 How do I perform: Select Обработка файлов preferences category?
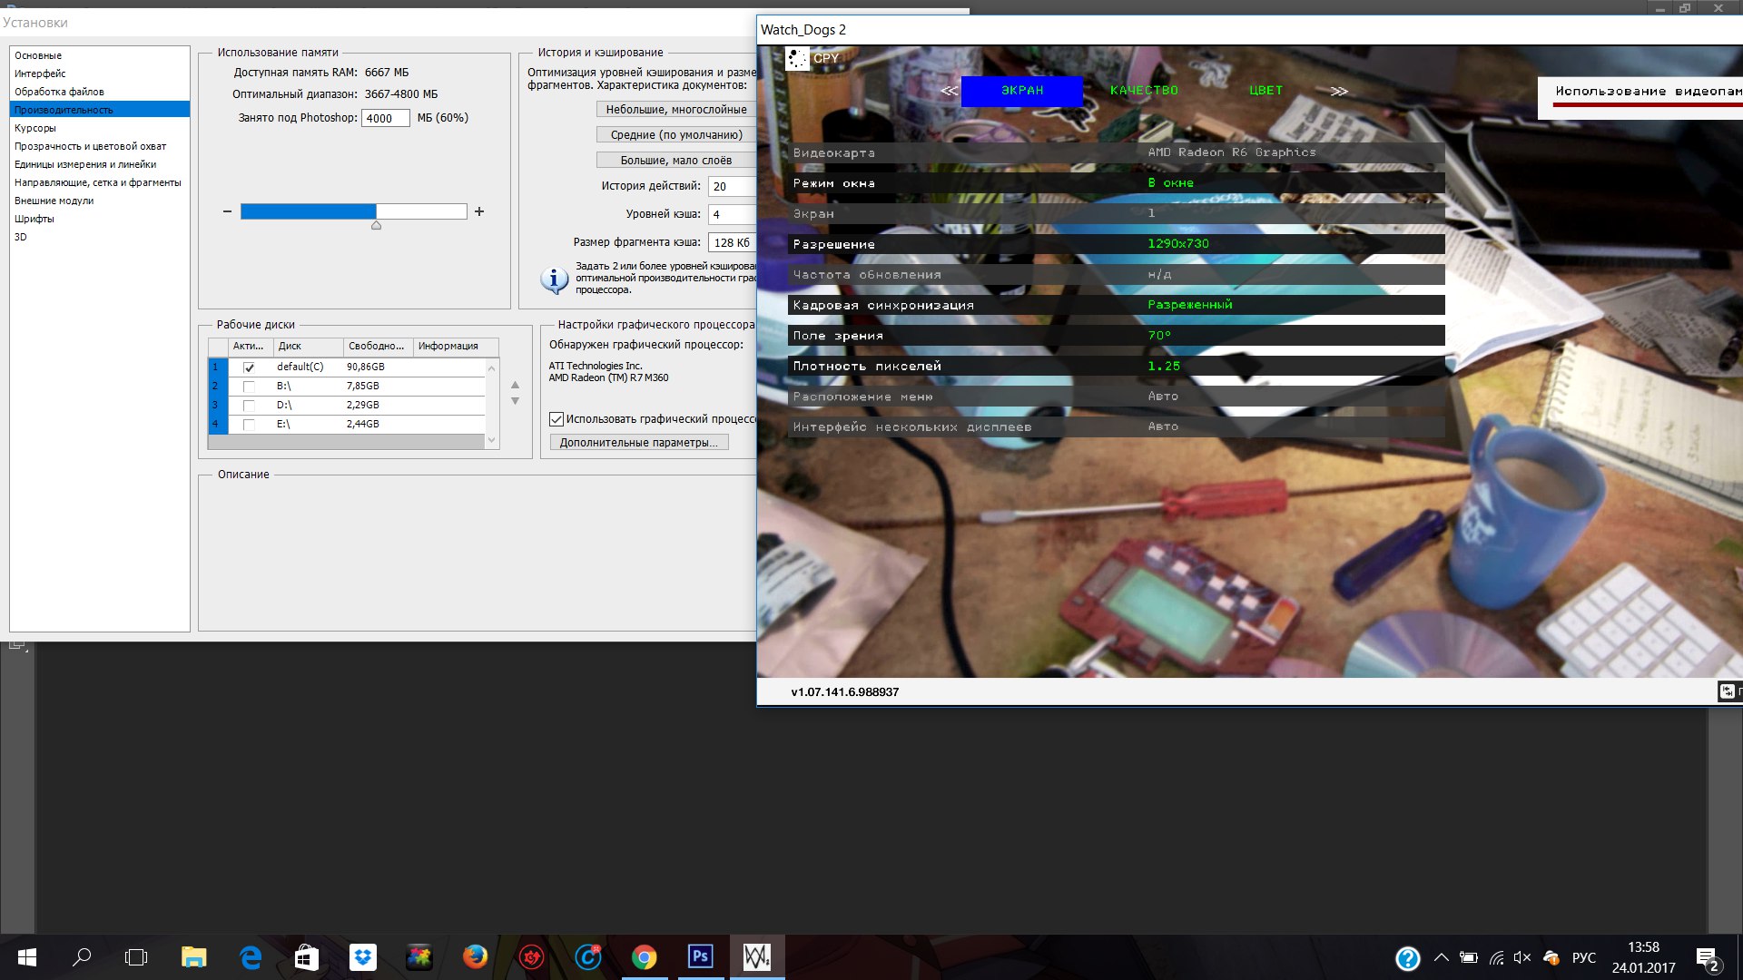pyautogui.click(x=100, y=92)
